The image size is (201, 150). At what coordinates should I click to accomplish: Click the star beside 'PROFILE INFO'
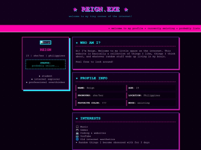coord(77,78)
